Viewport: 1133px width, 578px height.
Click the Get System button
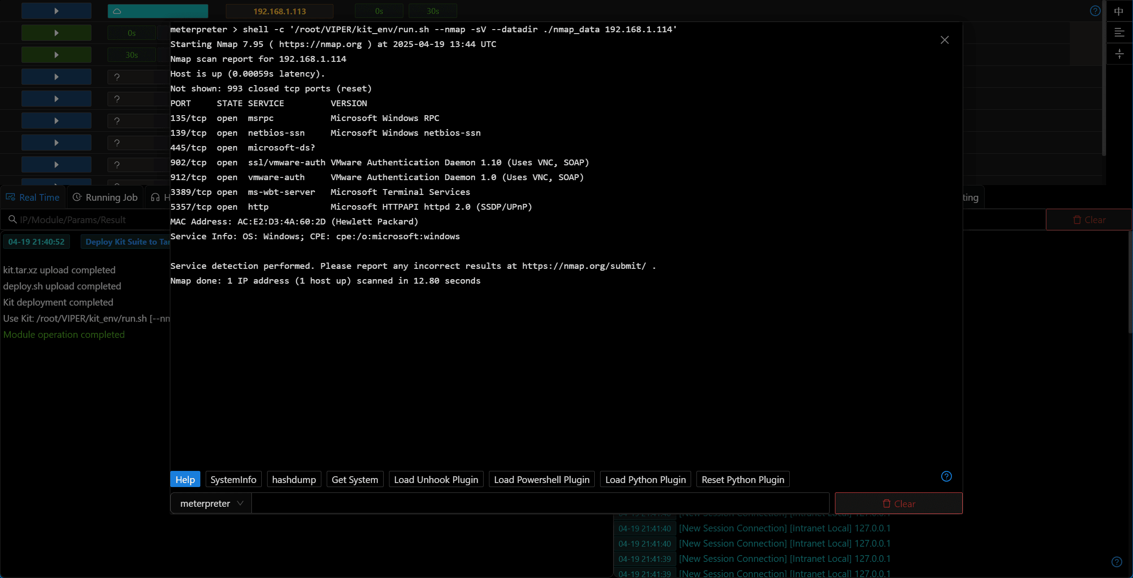tap(355, 479)
